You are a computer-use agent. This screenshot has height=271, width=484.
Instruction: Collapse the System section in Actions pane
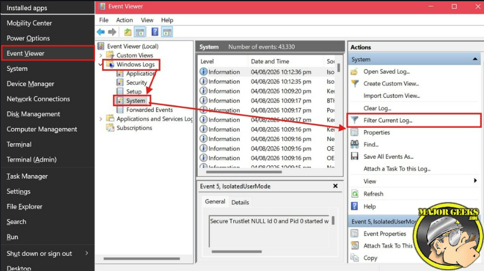(475, 59)
